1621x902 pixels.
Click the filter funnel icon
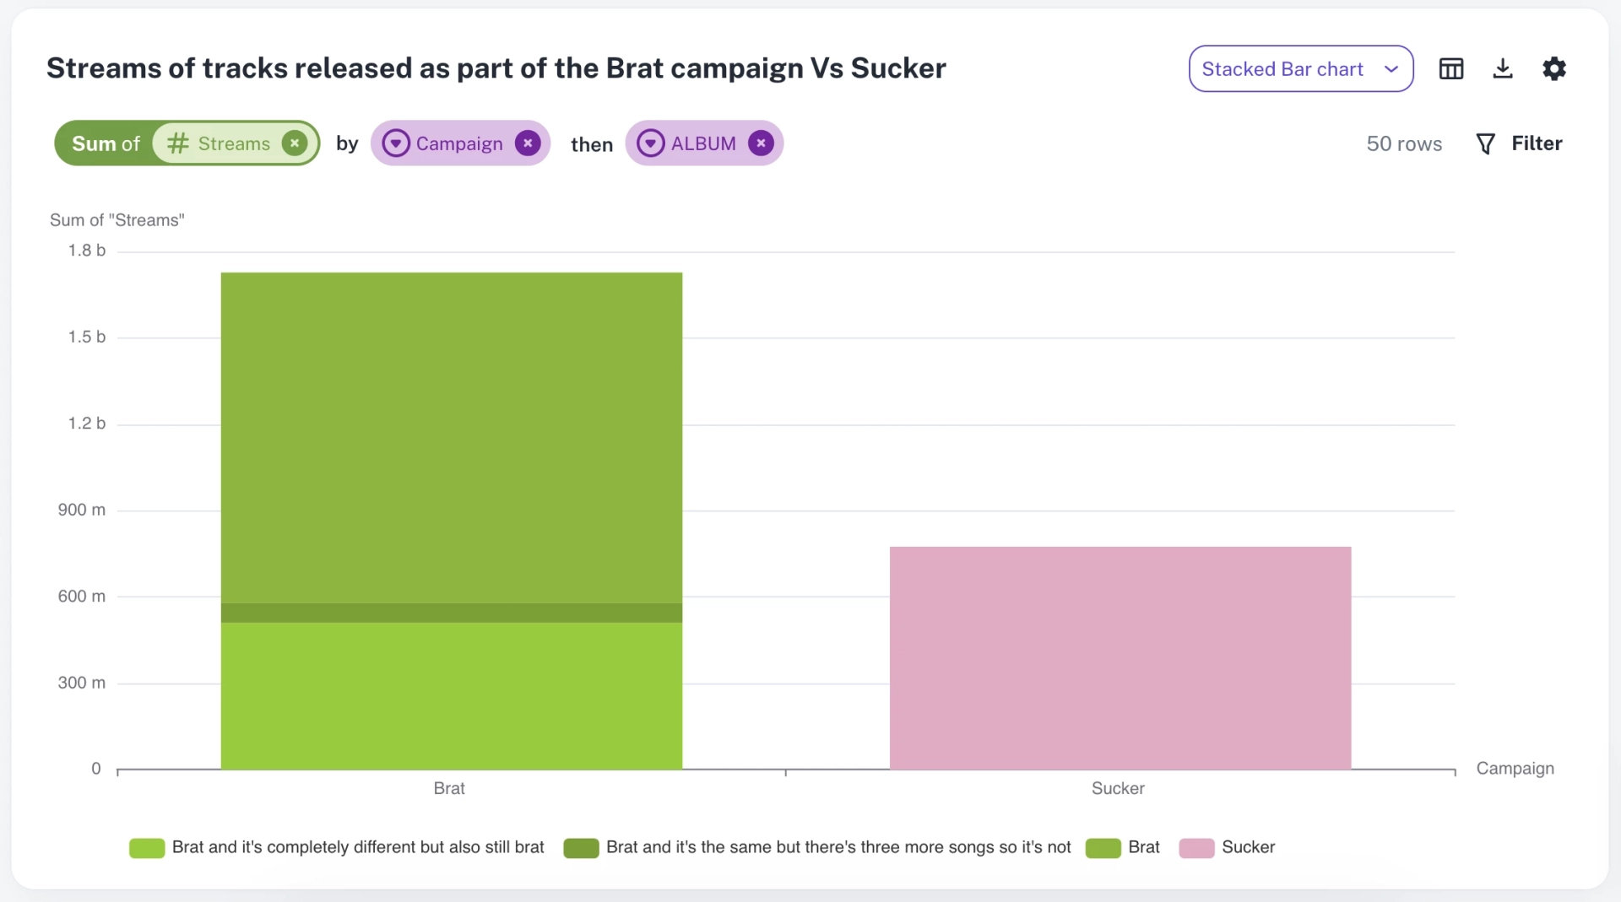coord(1485,143)
